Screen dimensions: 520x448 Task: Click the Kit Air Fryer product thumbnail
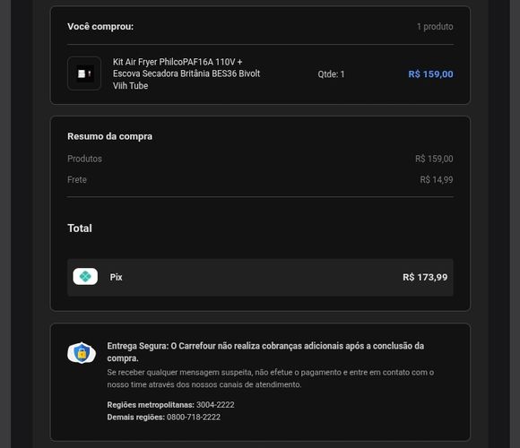click(84, 73)
